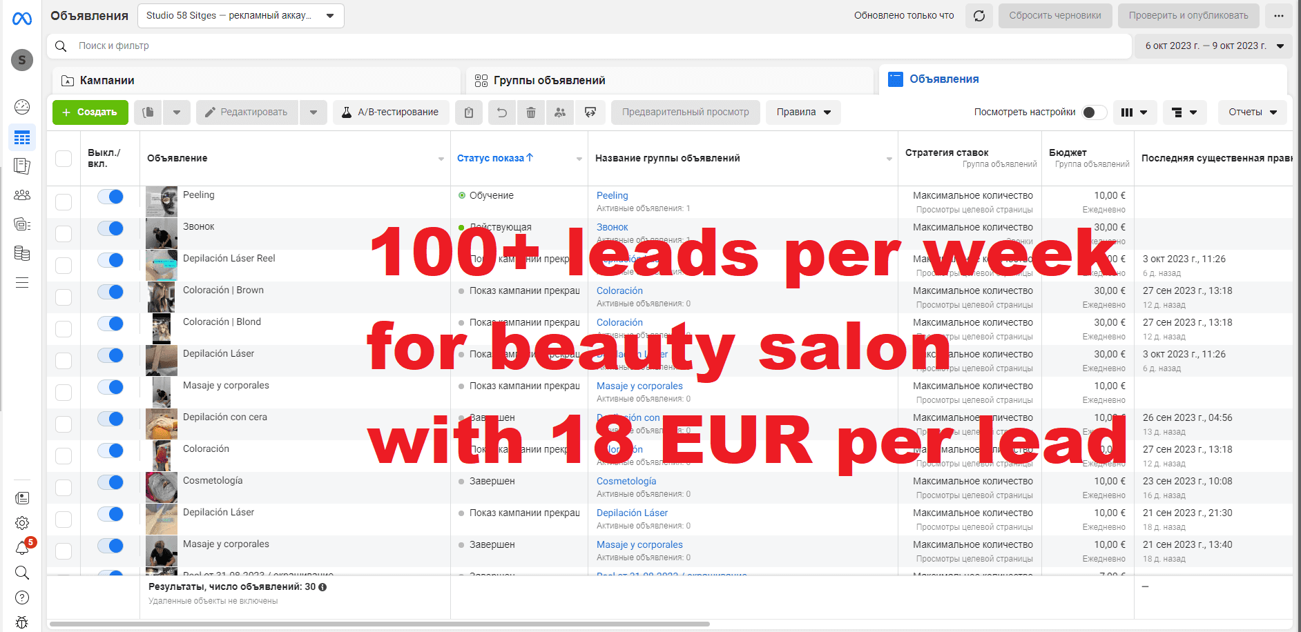The width and height of the screenshot is (1301, 632).
Task: Click the date 23 сен 2023 г., 10:08
Action: [1188, 481]
